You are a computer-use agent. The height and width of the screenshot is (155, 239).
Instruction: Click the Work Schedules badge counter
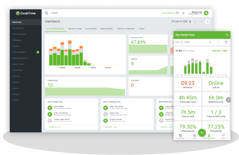click(38, 52)
